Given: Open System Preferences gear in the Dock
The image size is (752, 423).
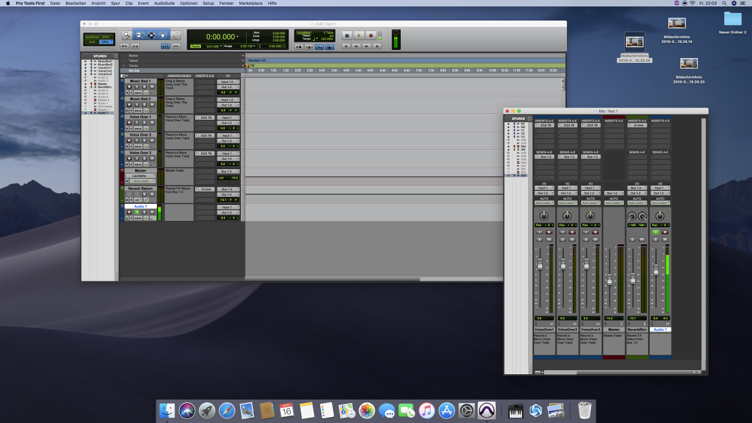Looking at the screenshot, I should (x=466, y=410).
